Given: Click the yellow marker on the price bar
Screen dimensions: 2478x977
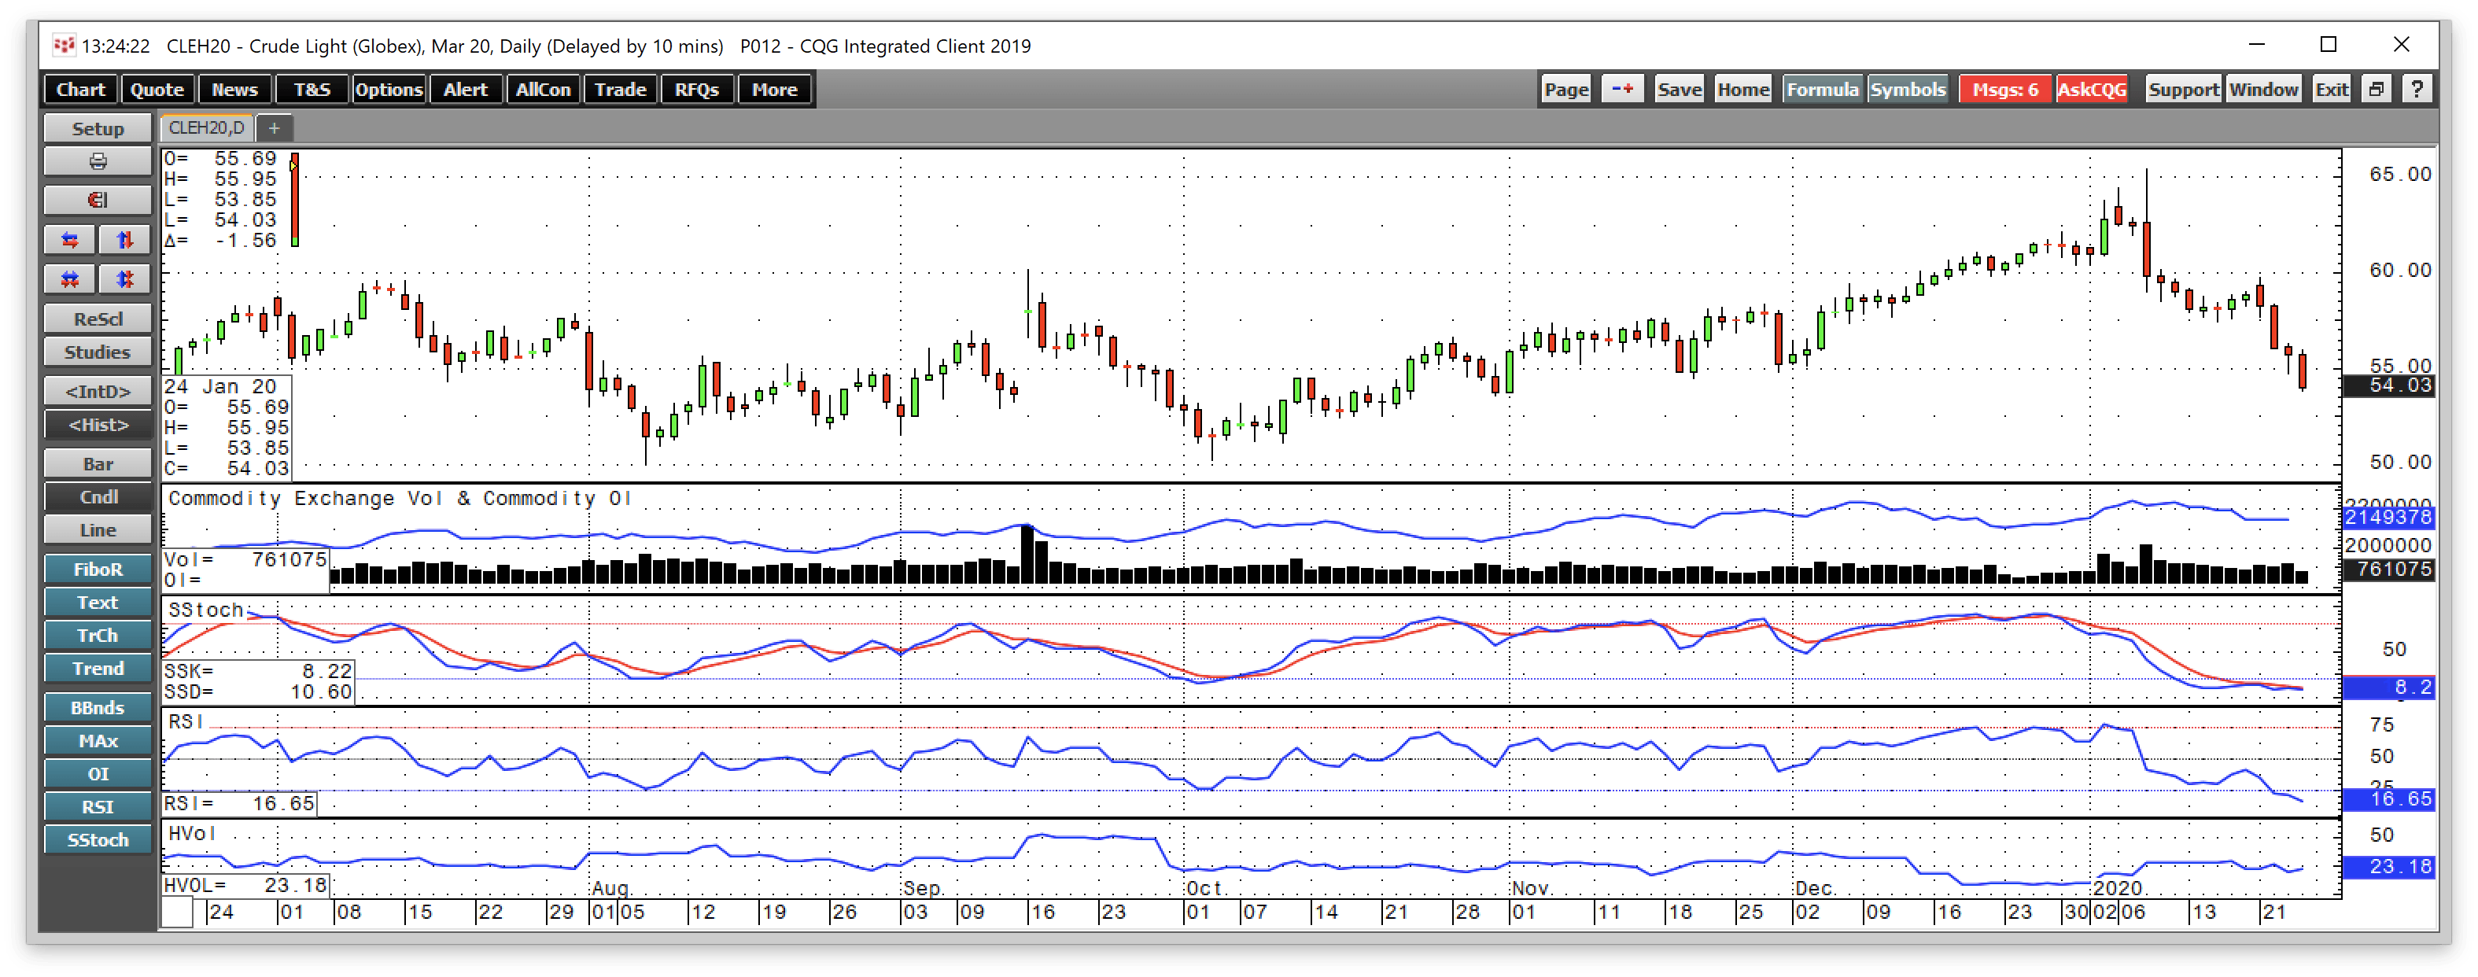Looking at the screenshot, I should (293, 165).
